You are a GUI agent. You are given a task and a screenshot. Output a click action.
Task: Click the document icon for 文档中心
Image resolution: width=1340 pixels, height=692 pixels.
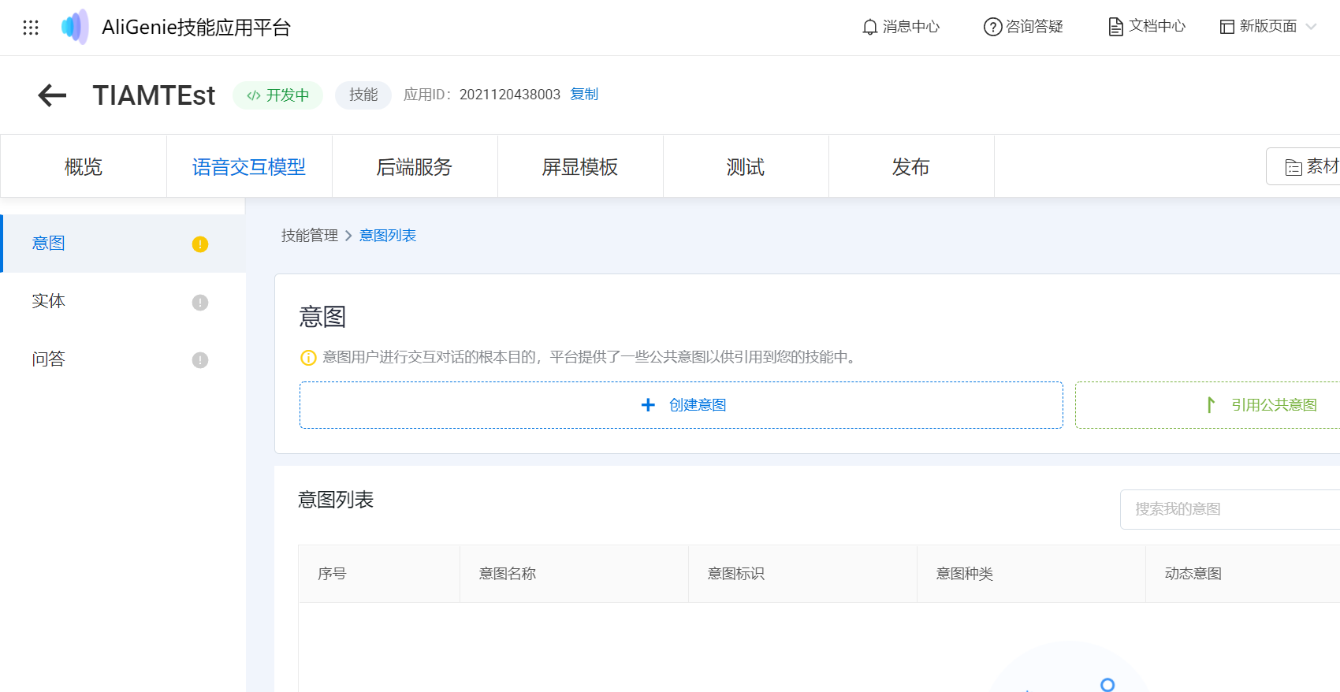1115,27
